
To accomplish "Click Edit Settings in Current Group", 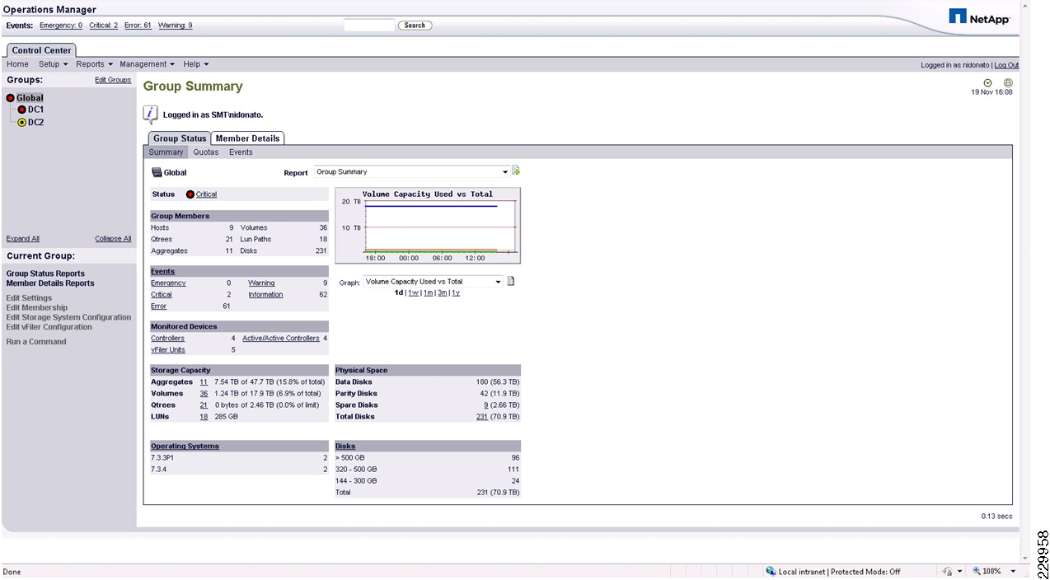I will 29,298.
